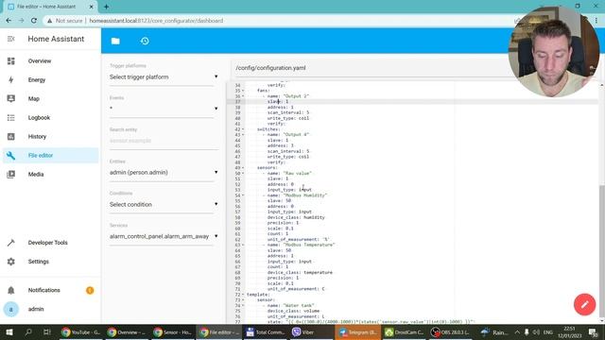
Task: Go back in the browser
Action: pyautogui.click(x=9, y=21)
